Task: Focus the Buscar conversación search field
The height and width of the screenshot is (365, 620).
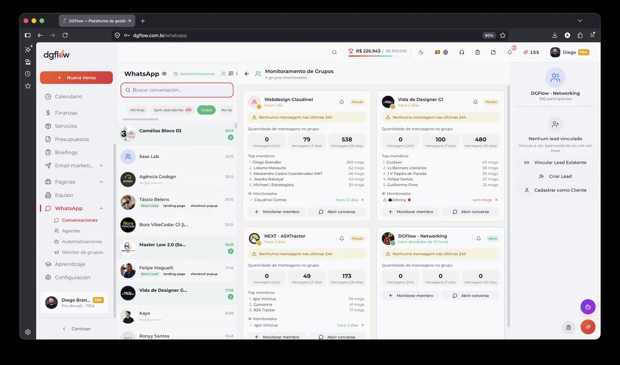Action: coord(177,90)
